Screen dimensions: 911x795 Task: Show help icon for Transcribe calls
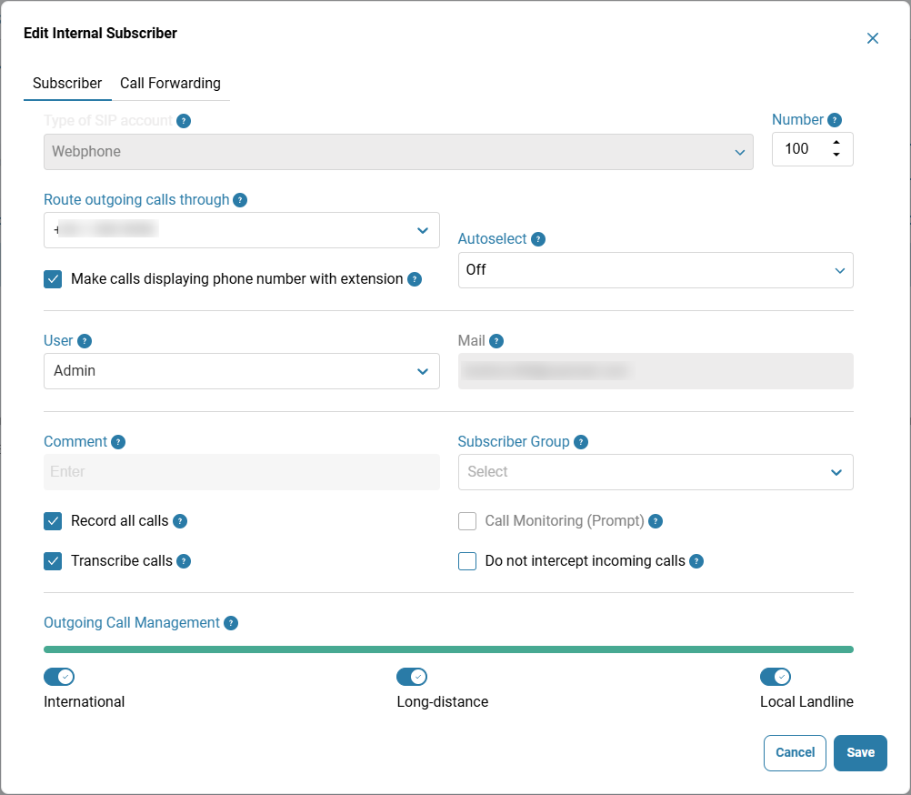click(x=184, y=561)
